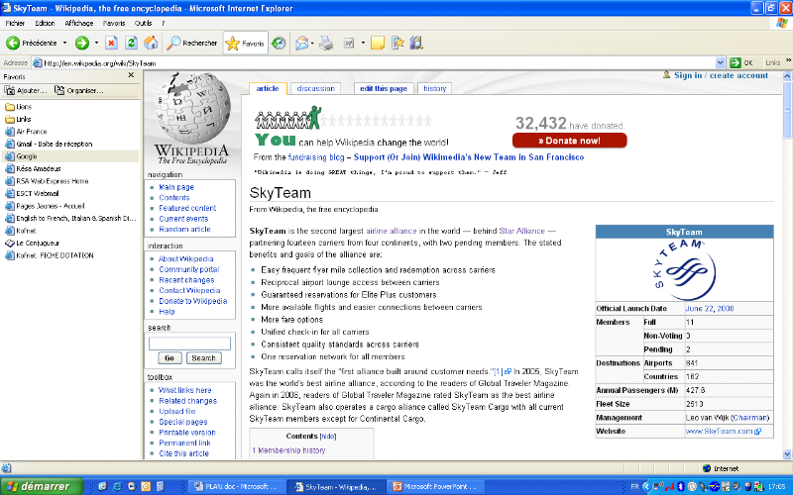Click the address bar URL field
Image resolution: width=793 pixels, height=495 pixels.
click(374, 63)
